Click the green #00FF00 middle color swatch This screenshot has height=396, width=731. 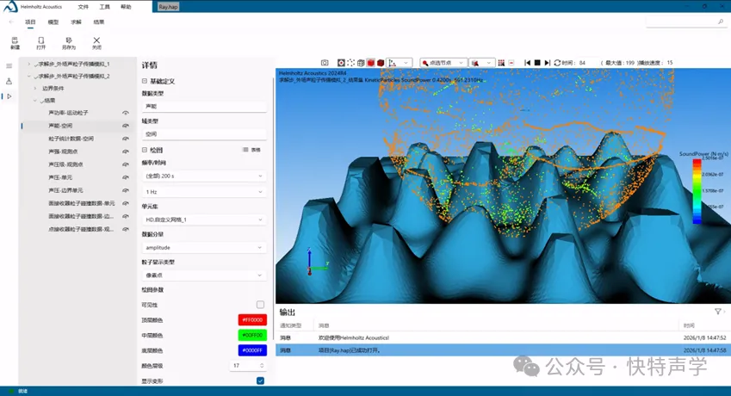[x=252, y=335]
